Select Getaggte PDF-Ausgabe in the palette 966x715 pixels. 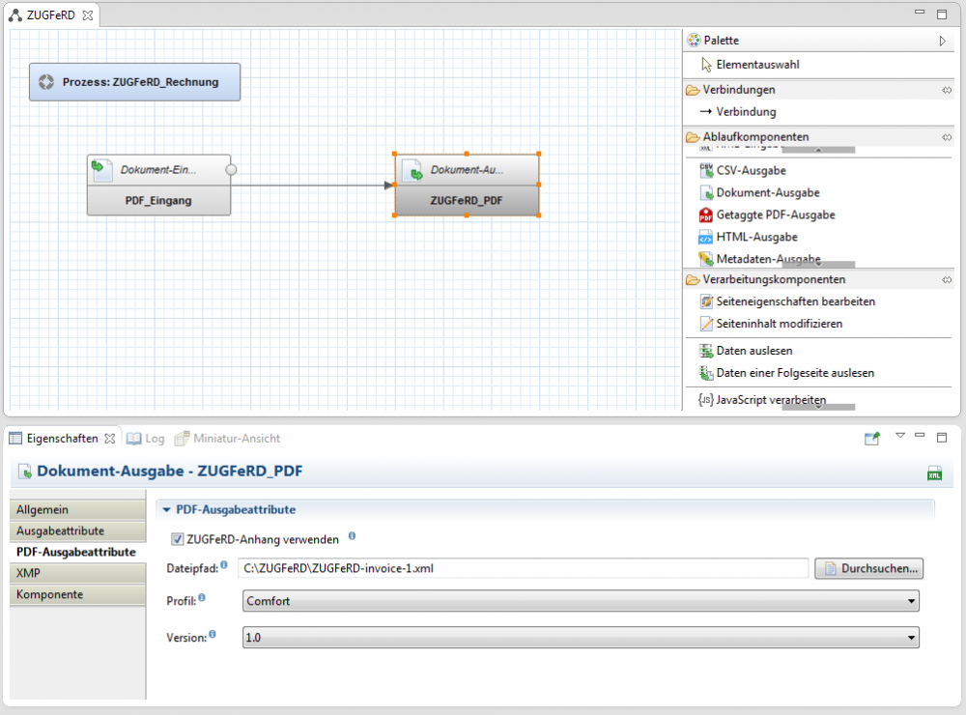[x=775, y=214]
